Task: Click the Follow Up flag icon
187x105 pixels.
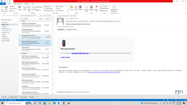Action: pyautogui.click(x=97, y=7)
